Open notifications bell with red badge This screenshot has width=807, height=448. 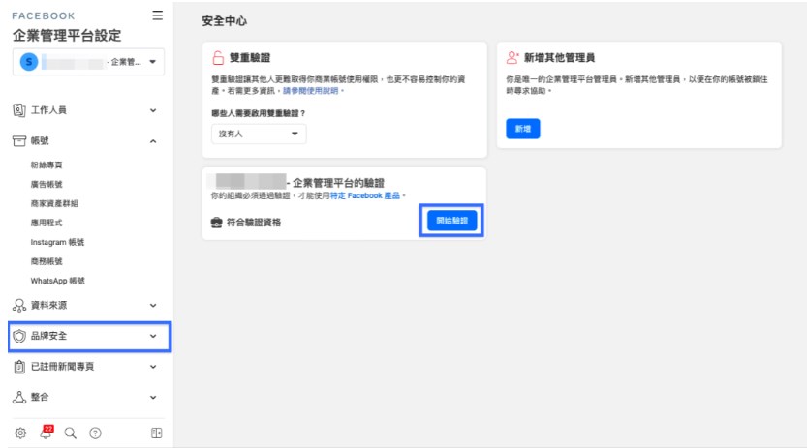coord(46,433)
